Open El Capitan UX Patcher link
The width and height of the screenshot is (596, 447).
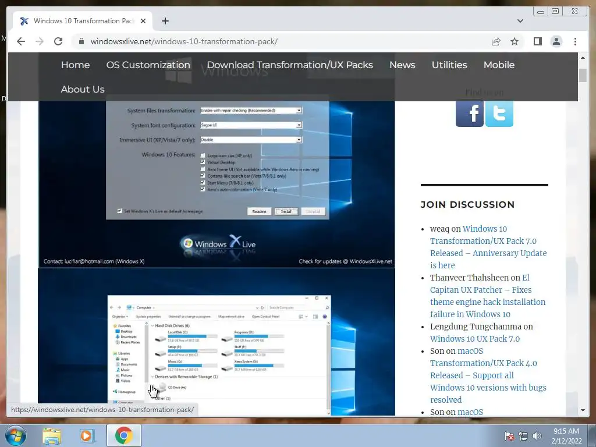coord(488,296)
